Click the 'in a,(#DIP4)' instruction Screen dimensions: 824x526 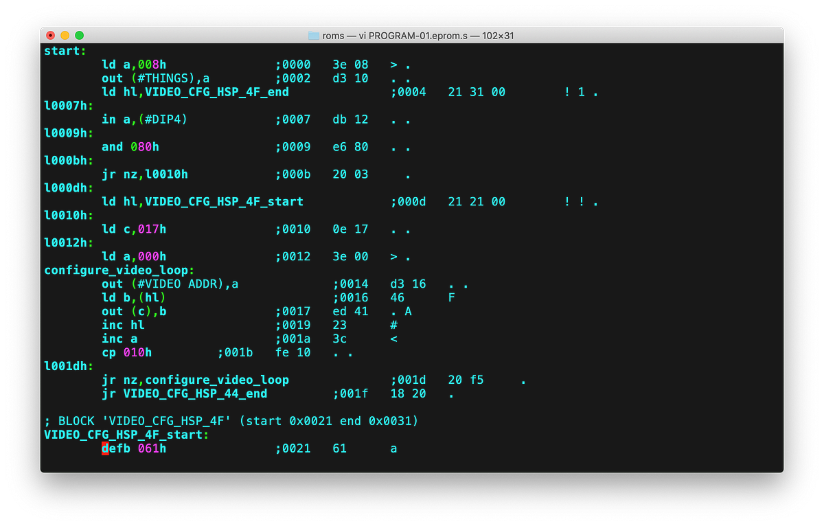click(x=145, y=119)
